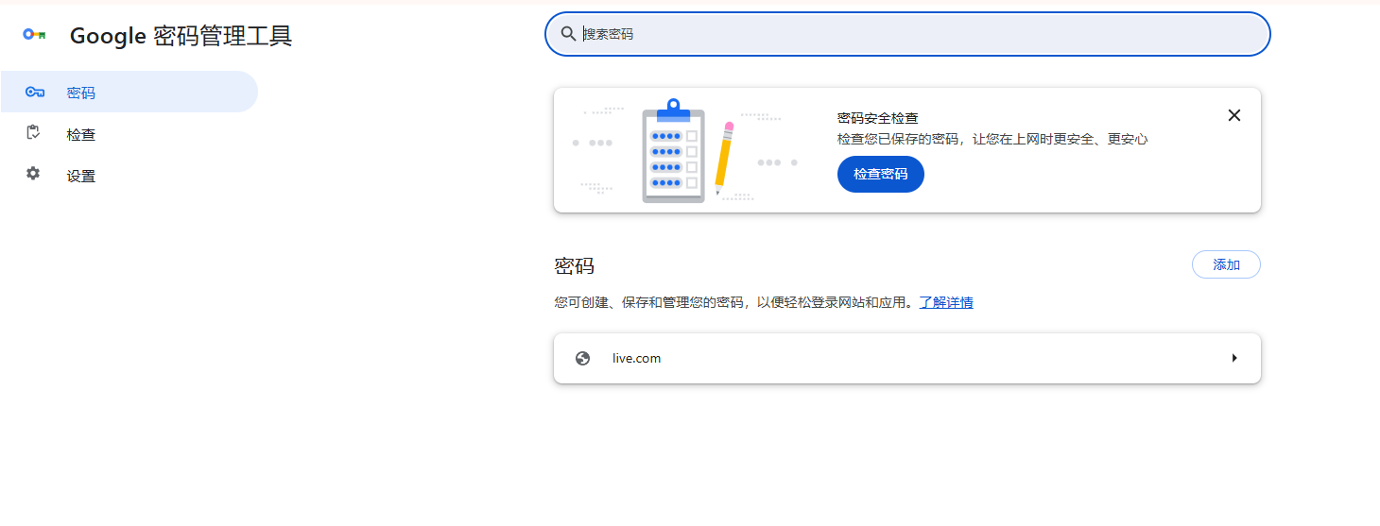Click the 密码 section heading
The height and width of the screenshot is (526, 1380).
pyautogui.click(x=575, y=266)
